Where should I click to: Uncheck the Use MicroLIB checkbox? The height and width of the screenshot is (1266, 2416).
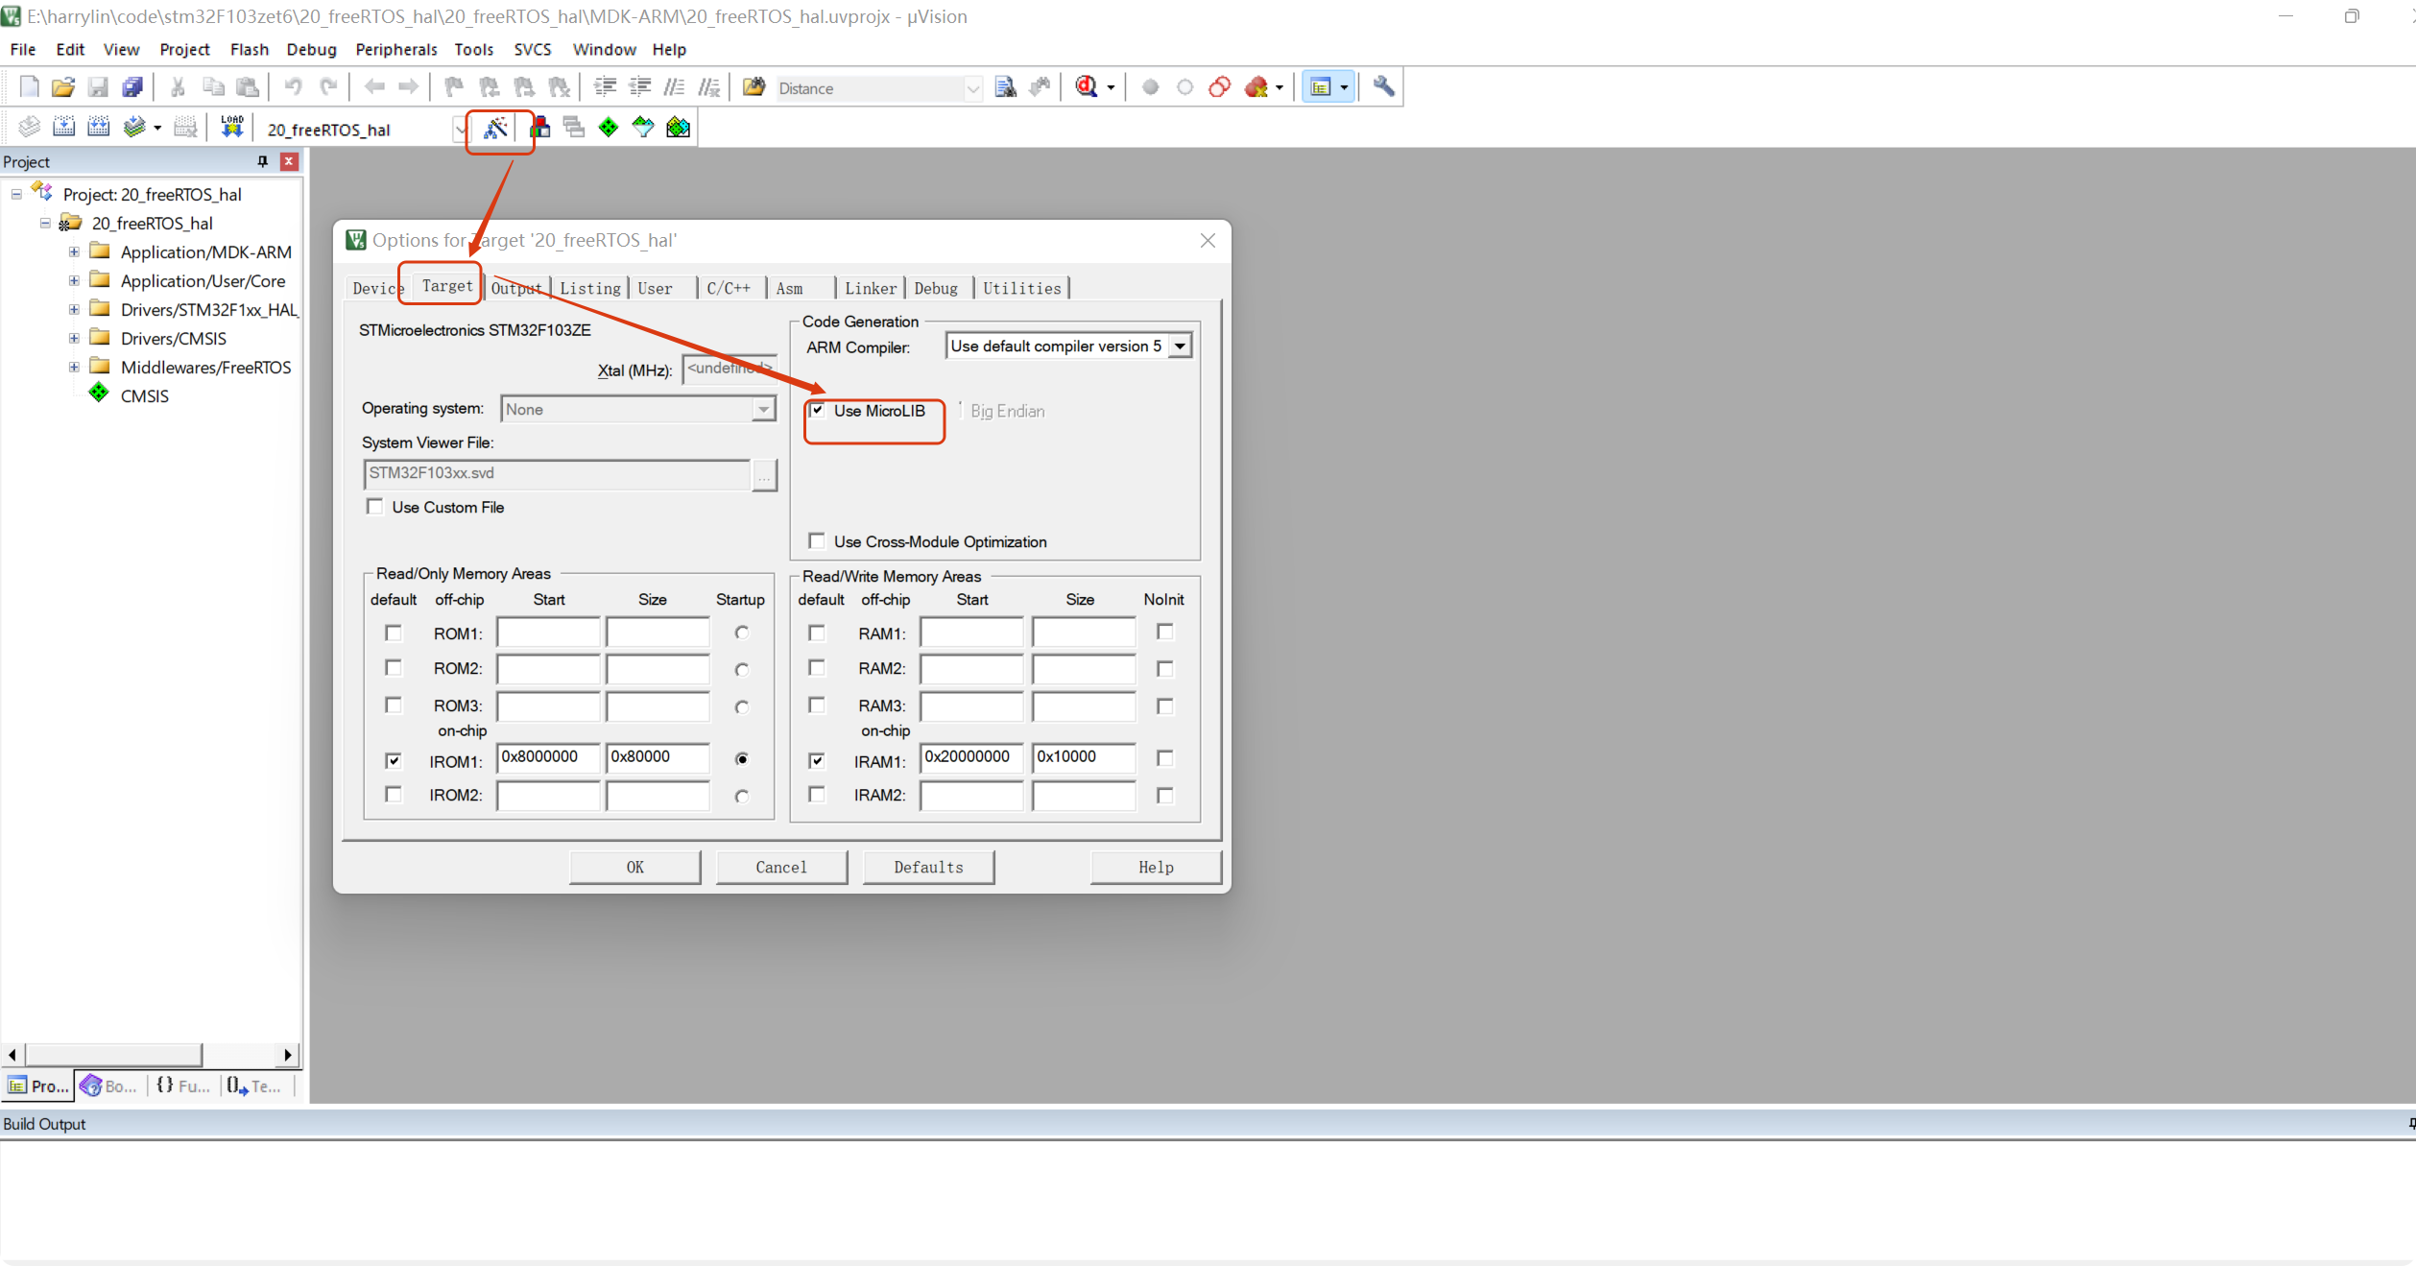pos(817,411)
